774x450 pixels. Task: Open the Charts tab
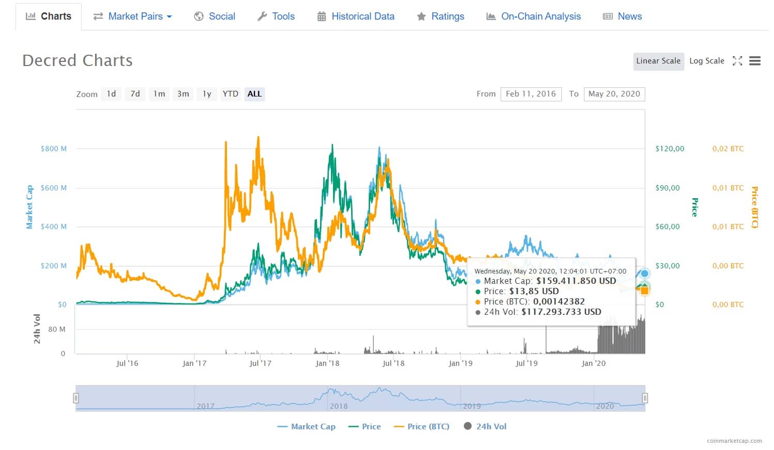pos(49,17)
